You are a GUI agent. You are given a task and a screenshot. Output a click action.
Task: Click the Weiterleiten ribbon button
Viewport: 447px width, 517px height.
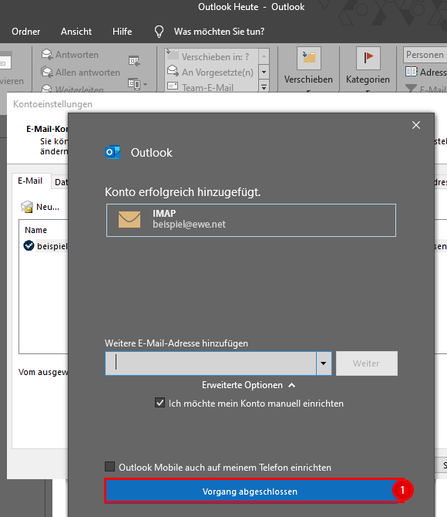(x=72, y=89)
